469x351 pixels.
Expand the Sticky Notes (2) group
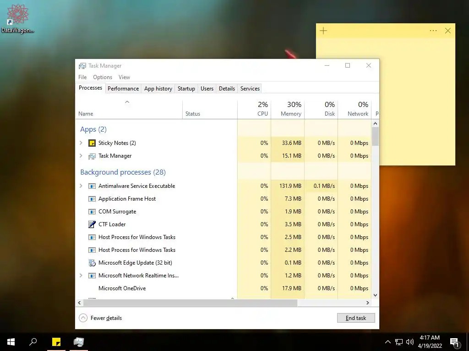[x=81, y=143]
